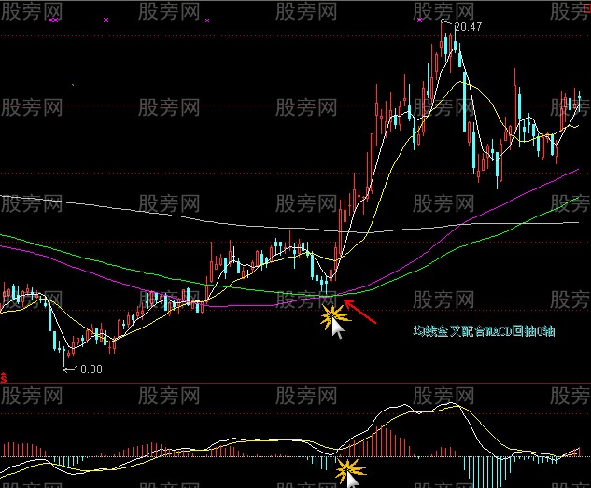Click the last candlestick at the chart's right edge
Screen dimensions: 591x488
(578, 101)
